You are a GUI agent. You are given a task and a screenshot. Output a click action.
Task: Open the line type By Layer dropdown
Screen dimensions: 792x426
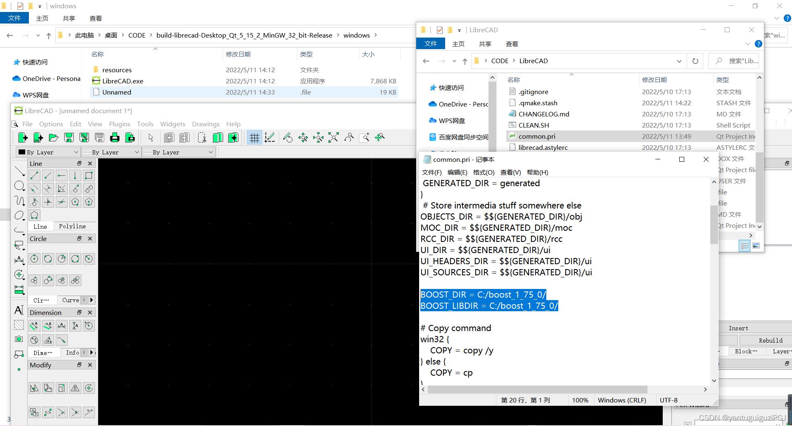click(x=178, y=152)
